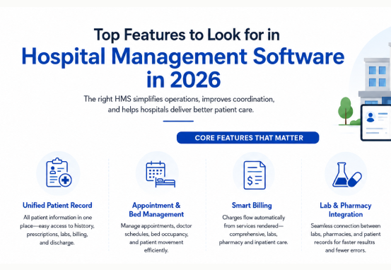The image size is (391, 270).
Task: Click the text 'and fewer errors.'
Action: 346,250
